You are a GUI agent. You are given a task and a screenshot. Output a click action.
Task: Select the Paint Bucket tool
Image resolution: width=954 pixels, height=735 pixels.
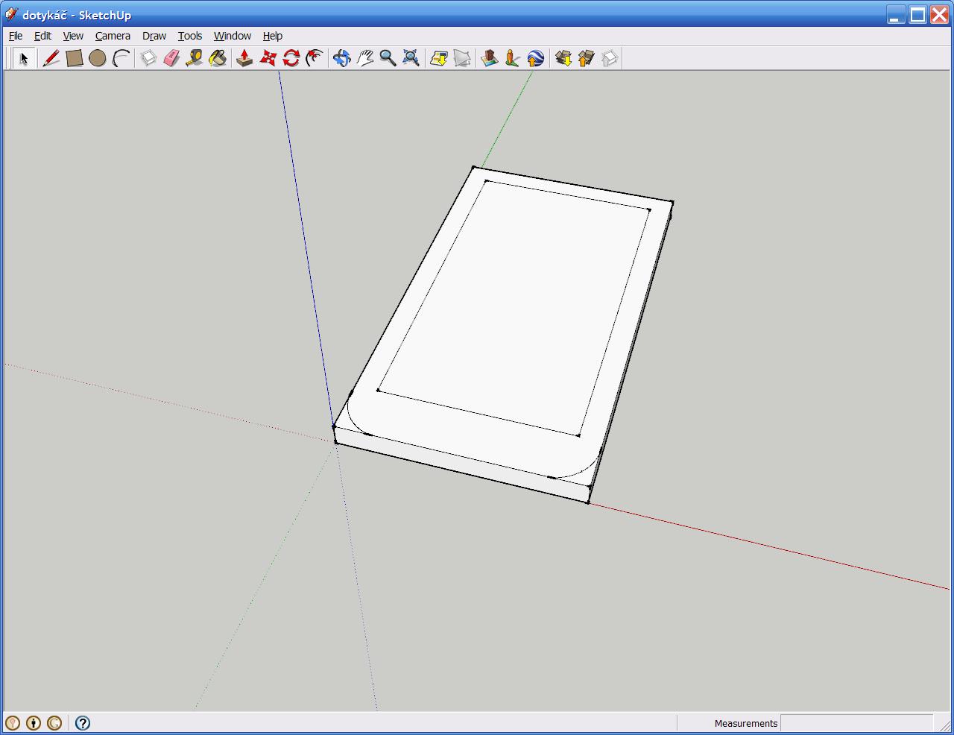(218, 58)
